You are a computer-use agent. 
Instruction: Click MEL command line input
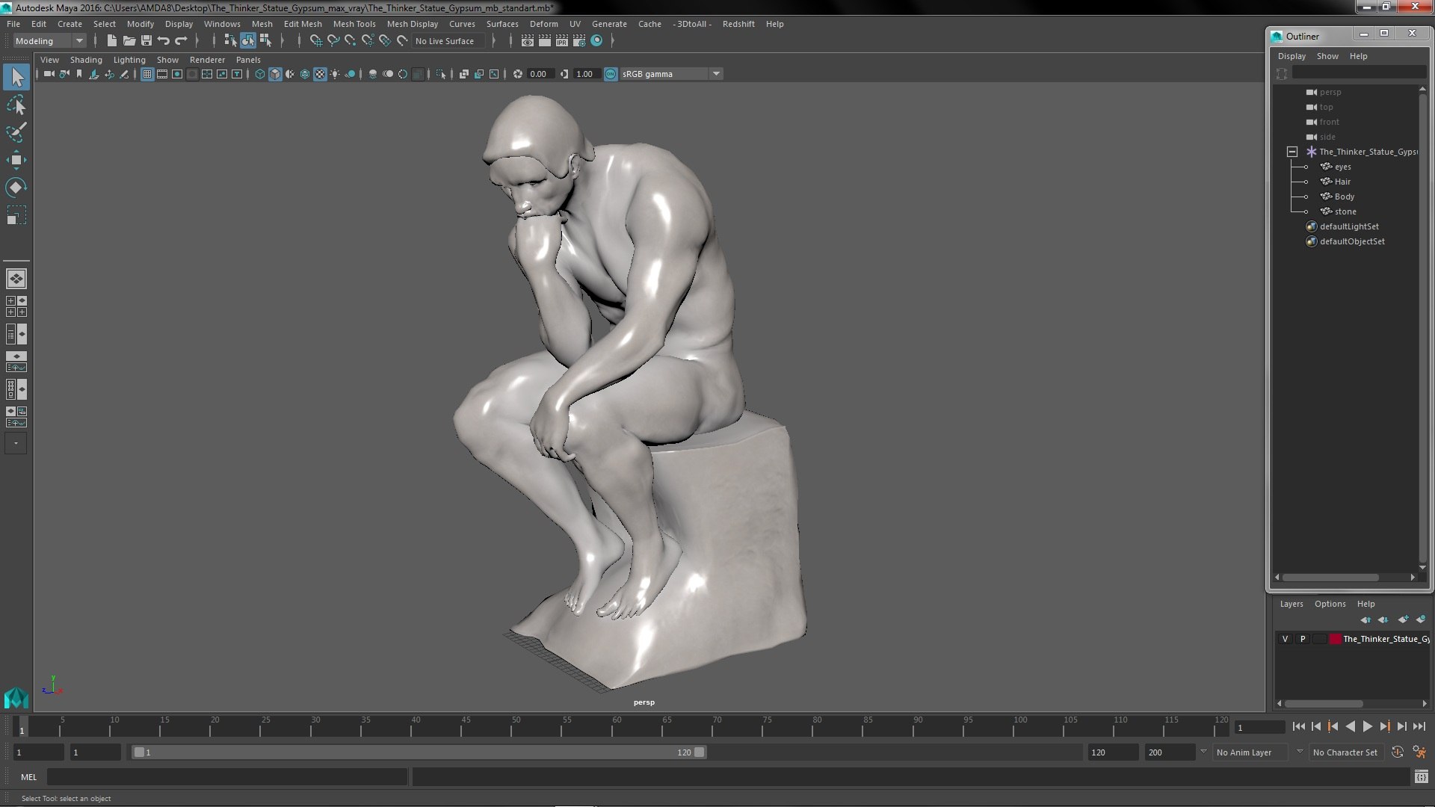pos(227,777)
